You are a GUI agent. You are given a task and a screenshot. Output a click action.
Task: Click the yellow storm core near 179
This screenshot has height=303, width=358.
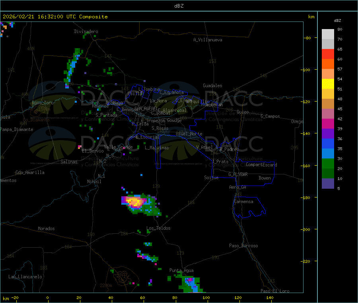[x=134, y=202]
